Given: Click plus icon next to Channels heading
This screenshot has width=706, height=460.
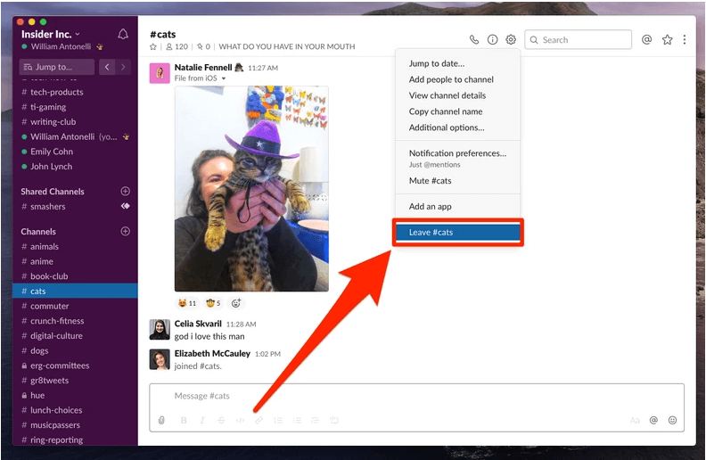Looking at the screenshot, I should point(125,232).
